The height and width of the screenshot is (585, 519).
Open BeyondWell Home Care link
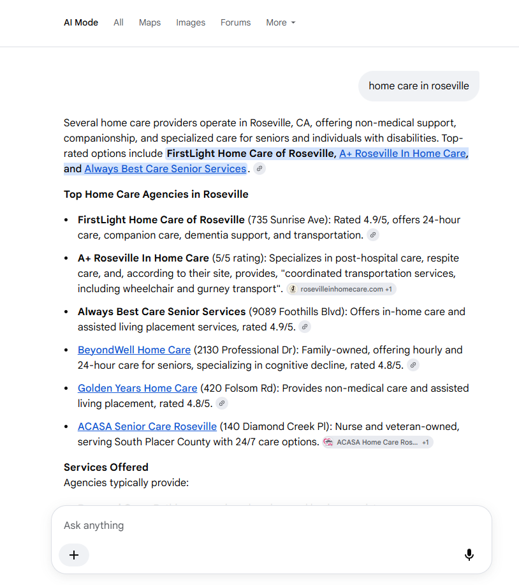(x=135, y=350)
